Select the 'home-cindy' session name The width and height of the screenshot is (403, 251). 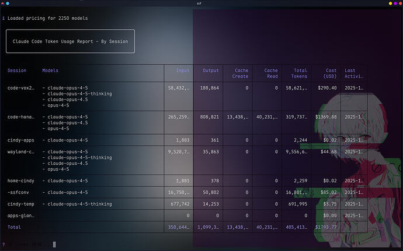(21, 181)
